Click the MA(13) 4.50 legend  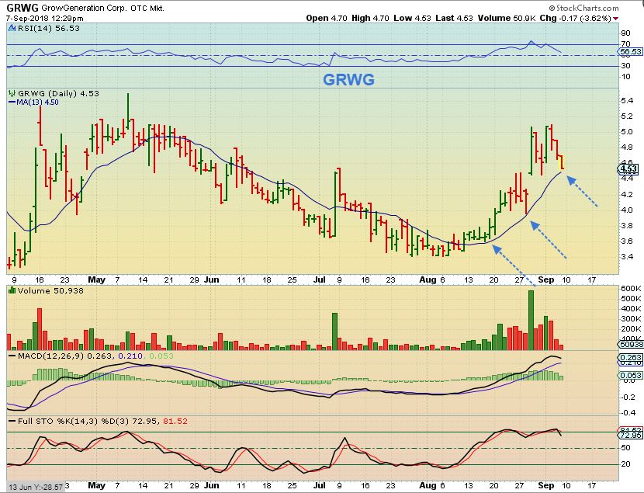(x=37, y=102)
